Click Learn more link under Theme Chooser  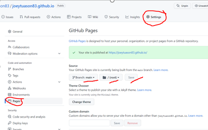(144, 90)
